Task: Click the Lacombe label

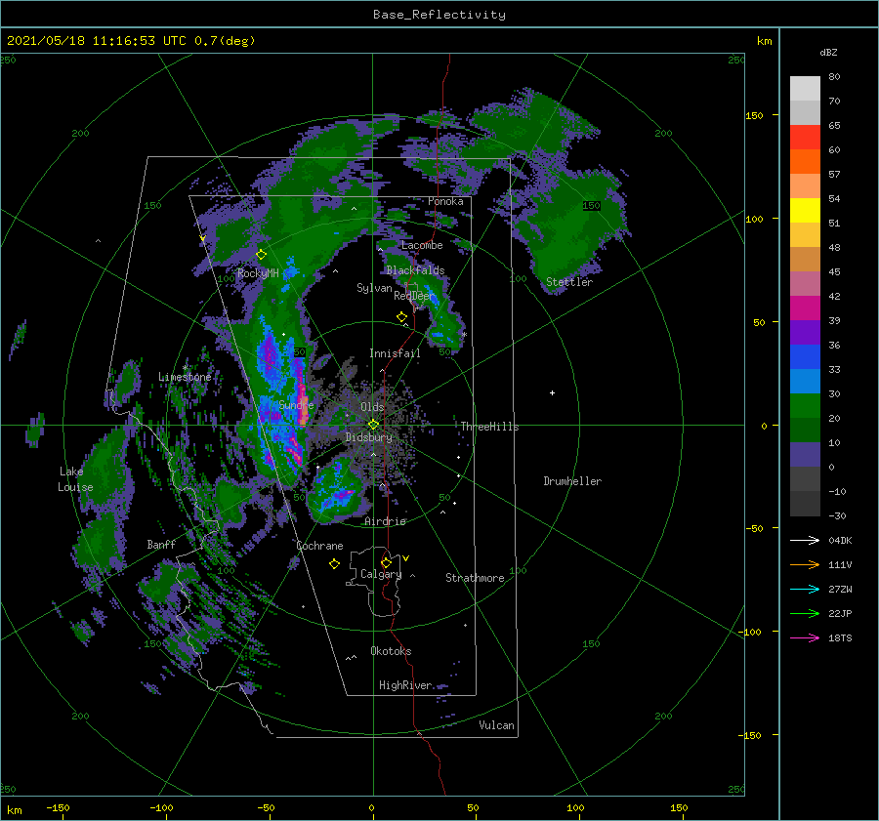Action: pyautogui.click(x=422, y=245)
